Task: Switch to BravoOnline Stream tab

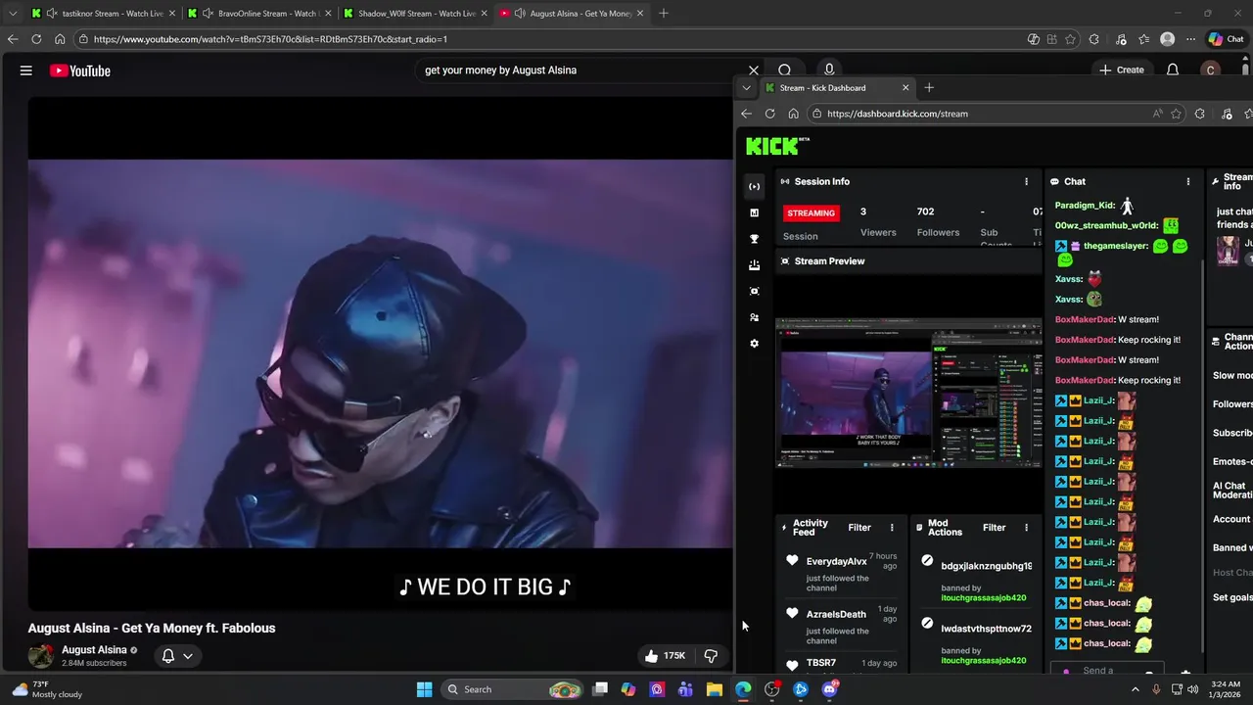Action: (x=258, y=14)
